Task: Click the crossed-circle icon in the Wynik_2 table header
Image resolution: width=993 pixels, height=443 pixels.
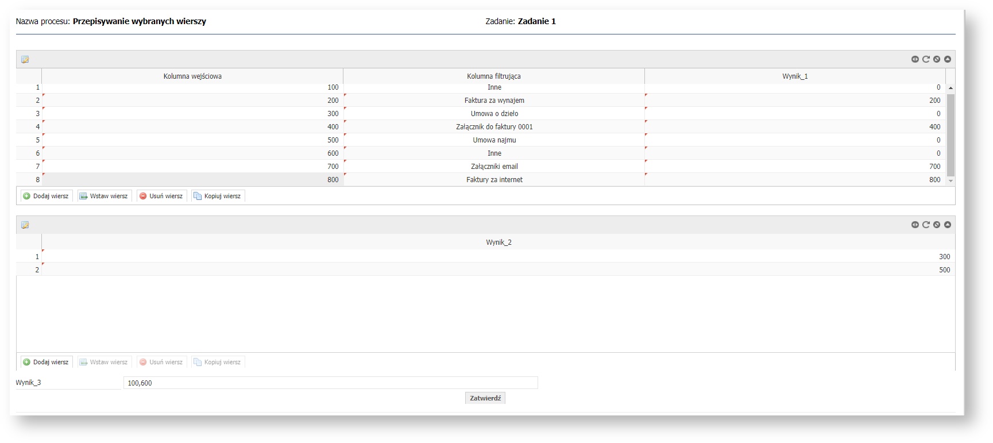Action: coord(937,225)
